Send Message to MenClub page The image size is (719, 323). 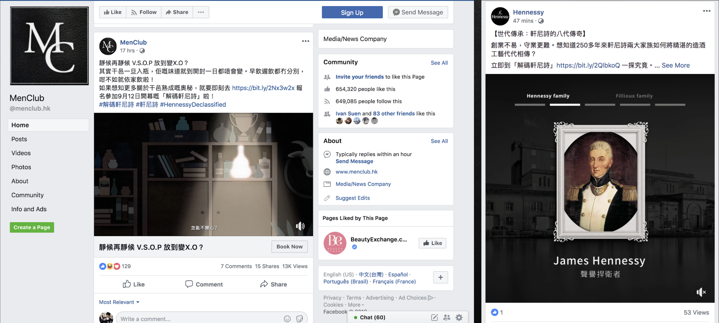(418, 12)
